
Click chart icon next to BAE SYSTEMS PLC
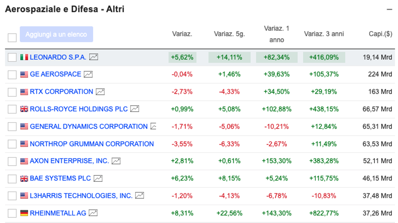pos(98,179)
